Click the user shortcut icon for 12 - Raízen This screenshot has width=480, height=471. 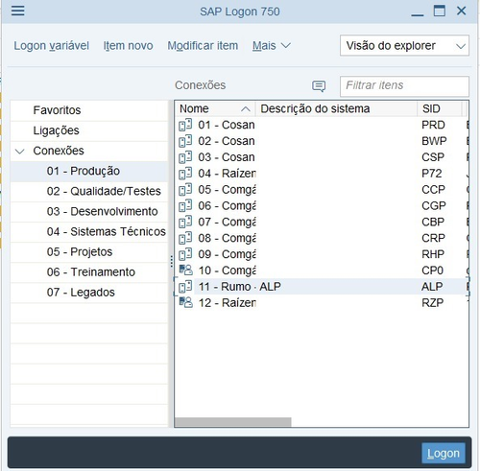pyautogui.click(x=185, y=302)
